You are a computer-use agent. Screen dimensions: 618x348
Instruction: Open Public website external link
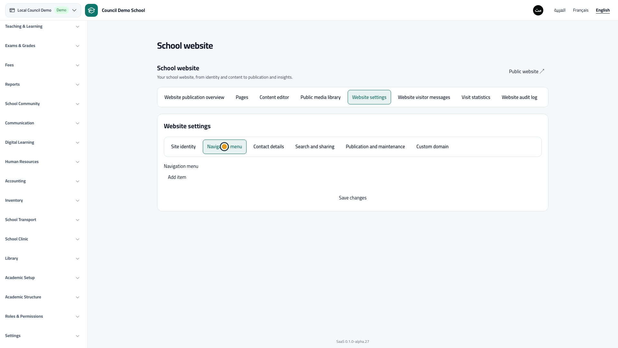coord(527,72)
